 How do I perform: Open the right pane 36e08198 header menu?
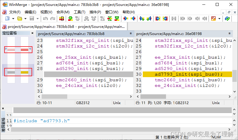coord(229,34)
